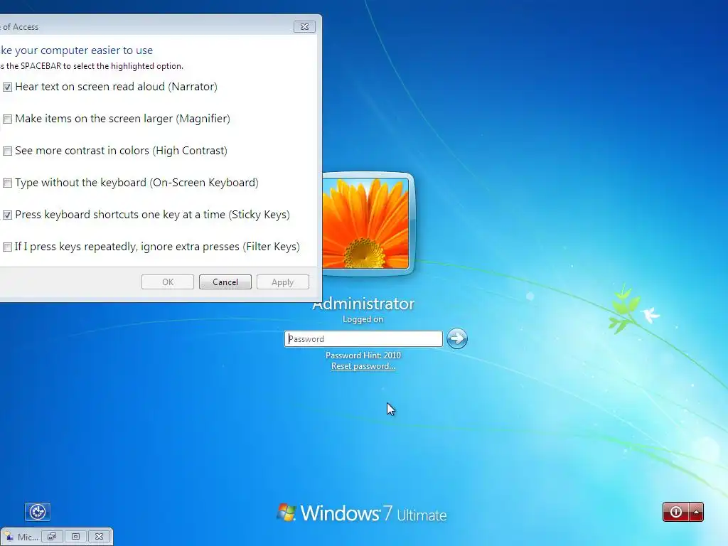Uncheck Hear text read aloud (Narrator)
Viewport: 728px width, 546px height.
(x=7, y=87)
